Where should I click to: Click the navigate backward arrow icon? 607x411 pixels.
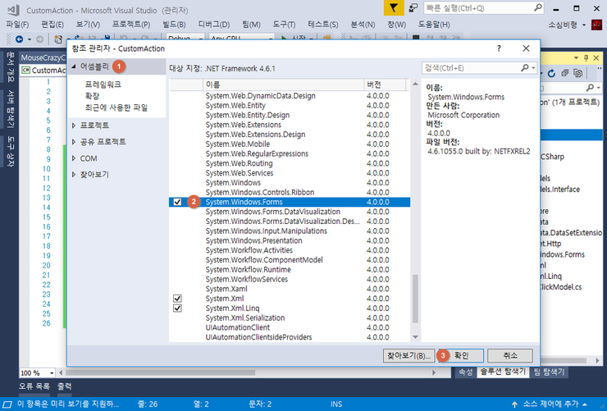point(19,39)
